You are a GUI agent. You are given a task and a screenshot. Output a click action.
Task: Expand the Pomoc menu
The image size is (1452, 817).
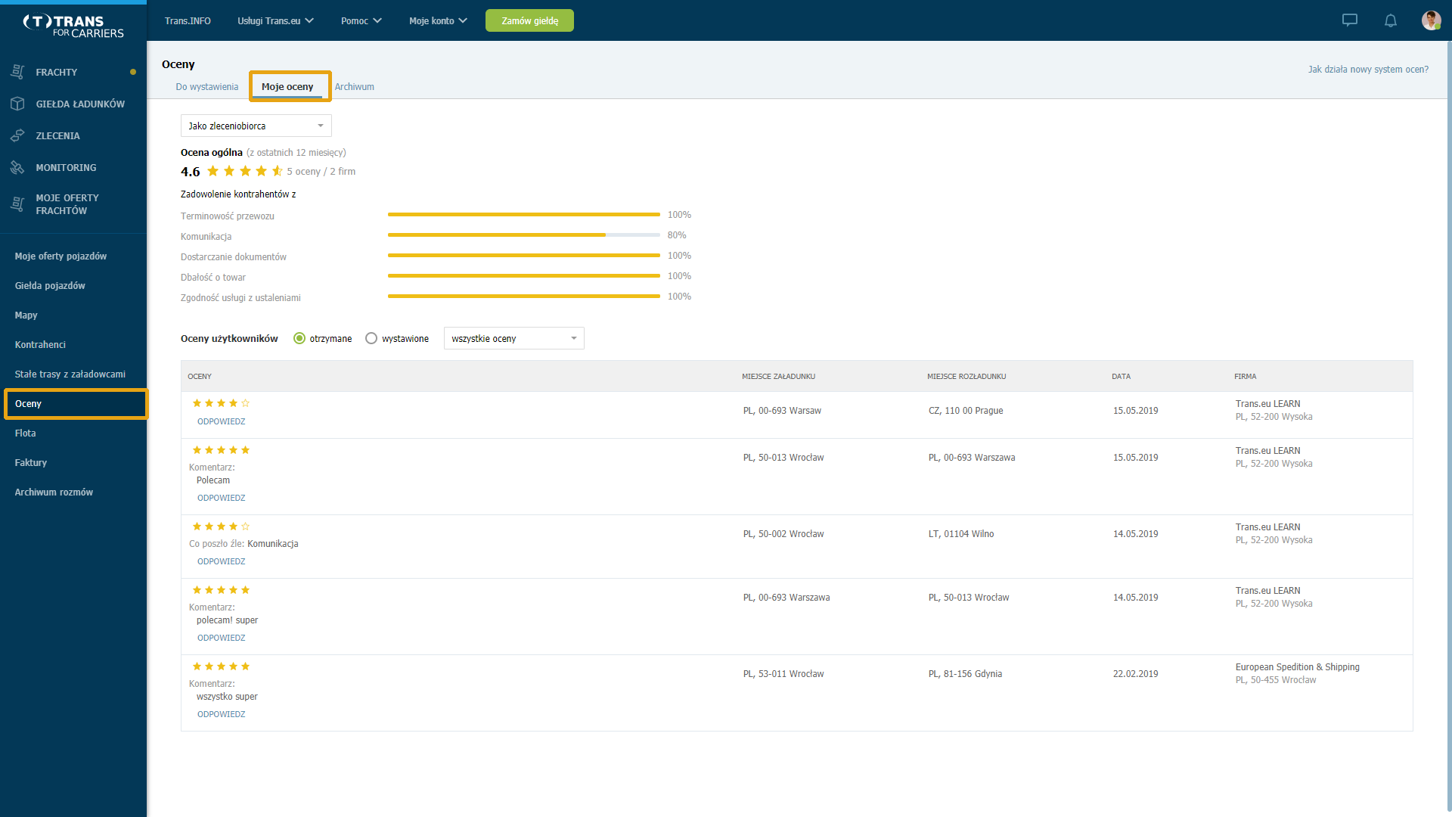[x=361, y=20]
